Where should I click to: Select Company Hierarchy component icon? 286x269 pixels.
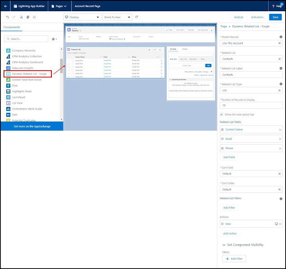(x=8, y=51)
